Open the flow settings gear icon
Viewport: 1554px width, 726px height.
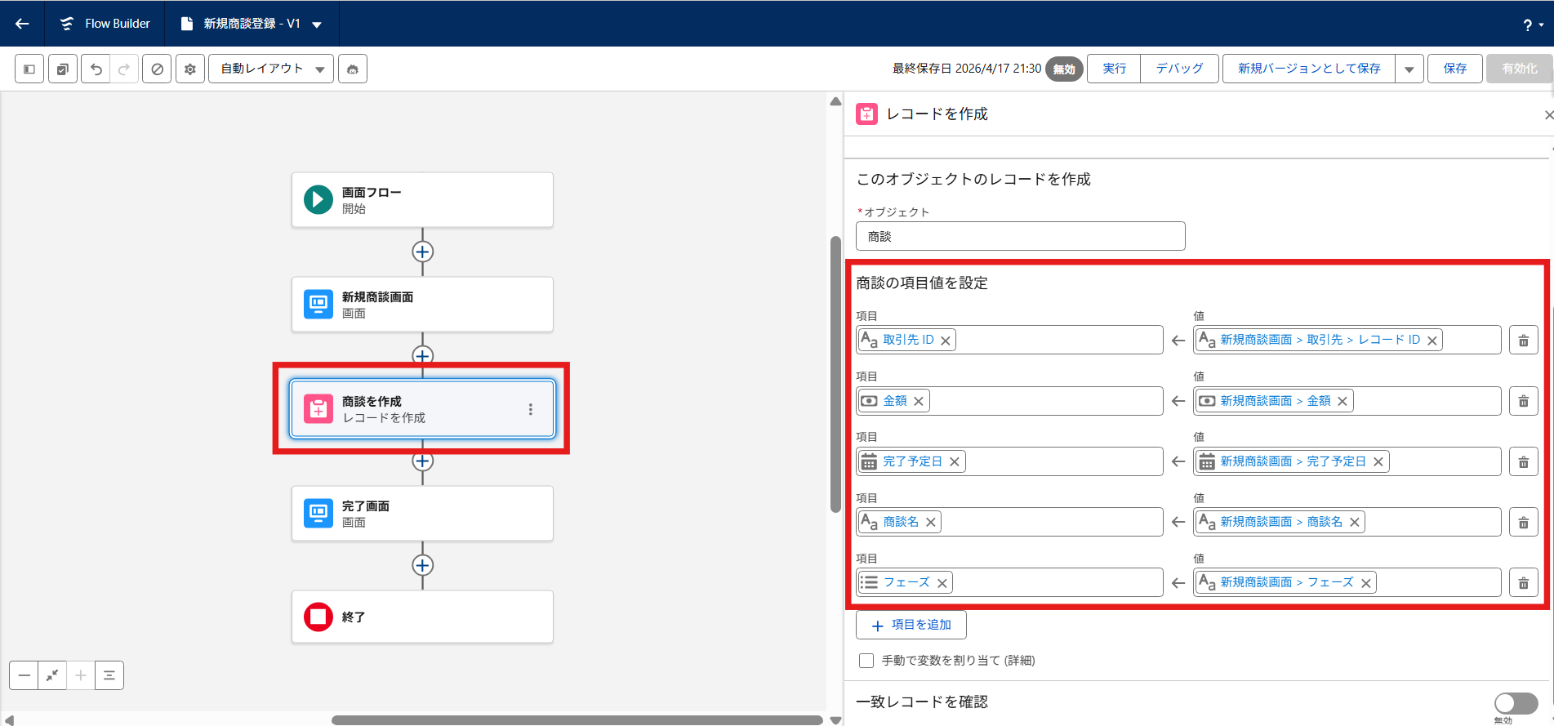point(189,69)
